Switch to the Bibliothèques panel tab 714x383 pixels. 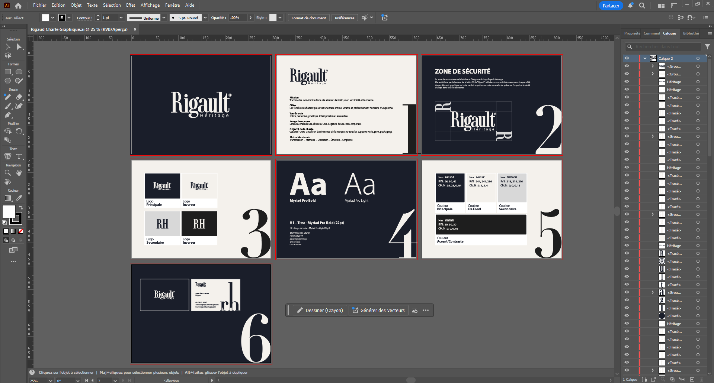pos(691,33)
